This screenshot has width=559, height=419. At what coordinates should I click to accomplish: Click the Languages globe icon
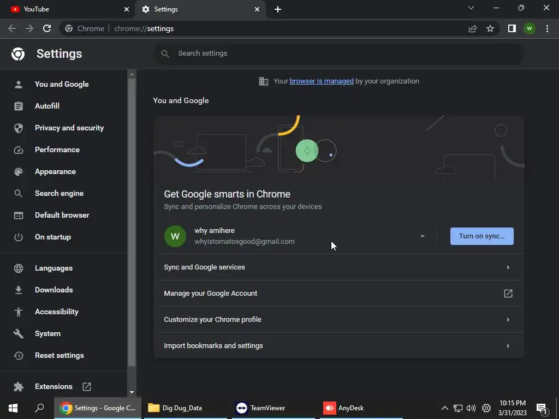[19, 268]
